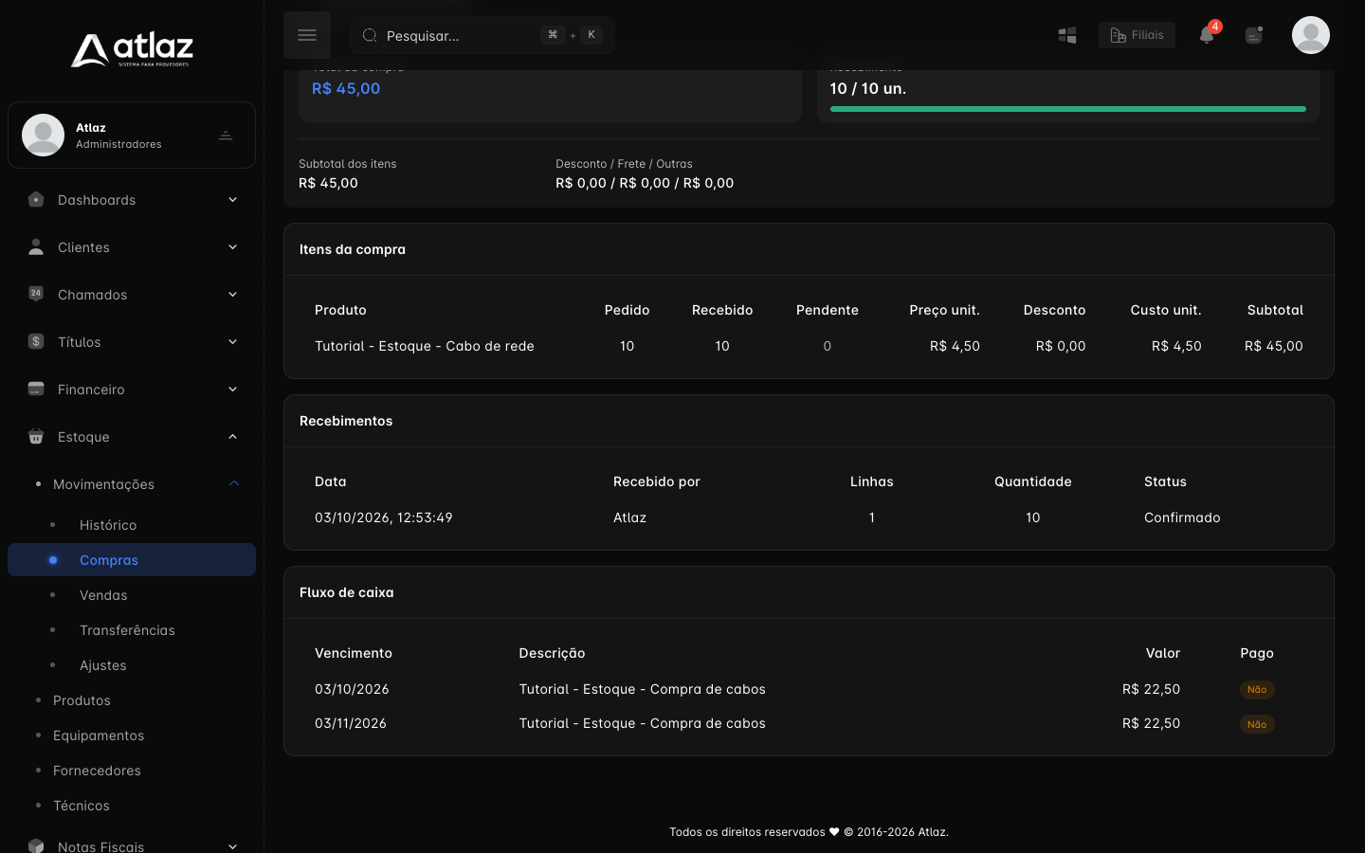Expand the Clientes menu chevron
The image size is (1365, 853).
(x=232, y=247)
